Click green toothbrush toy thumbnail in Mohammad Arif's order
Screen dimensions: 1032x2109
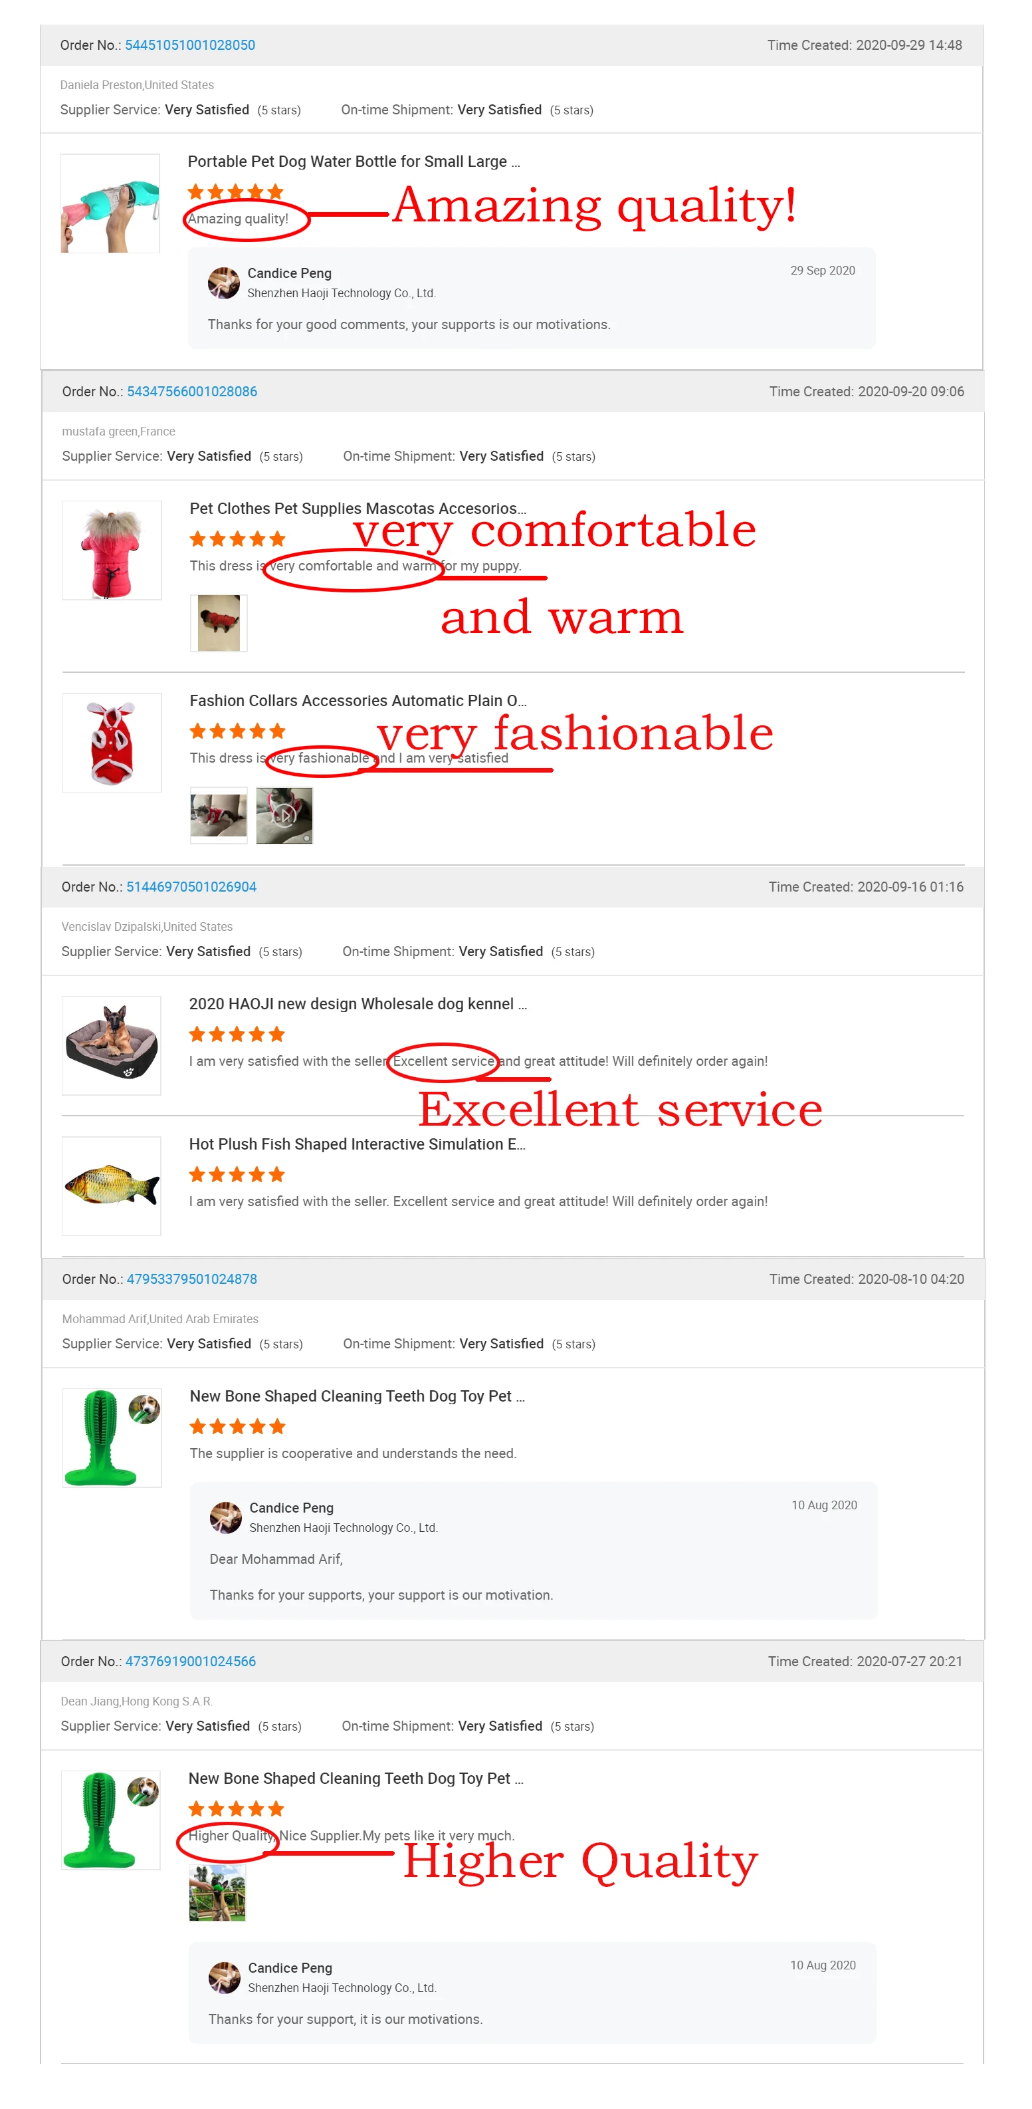click(112, 1437)
